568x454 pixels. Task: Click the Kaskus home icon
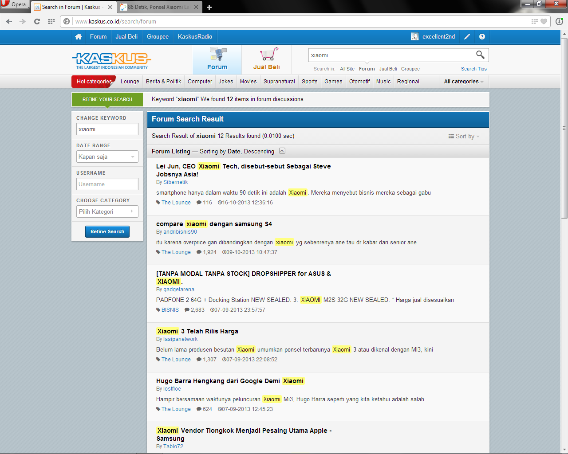tap(79, 37)
